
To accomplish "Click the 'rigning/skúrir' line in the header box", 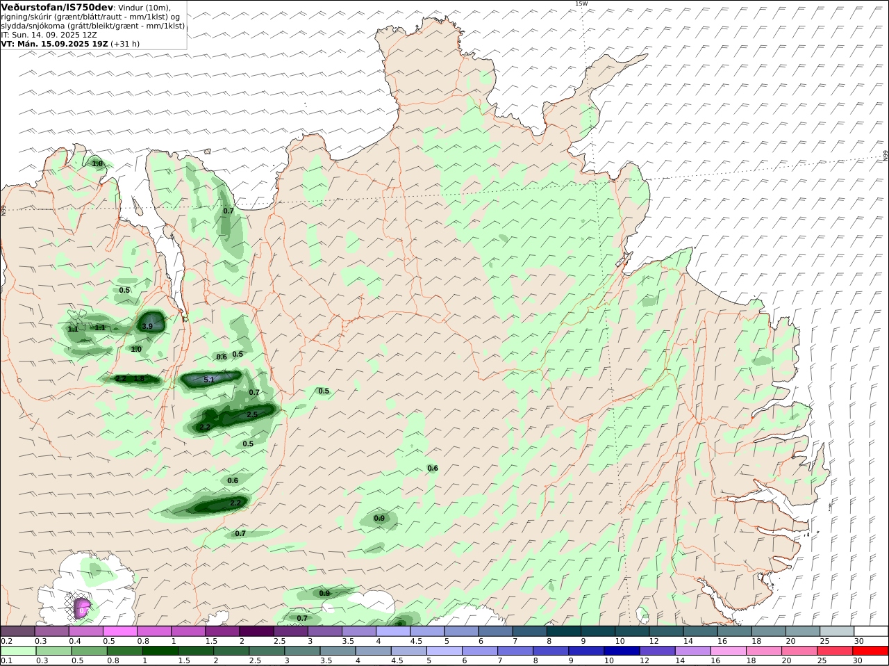I will pos(90,16).
